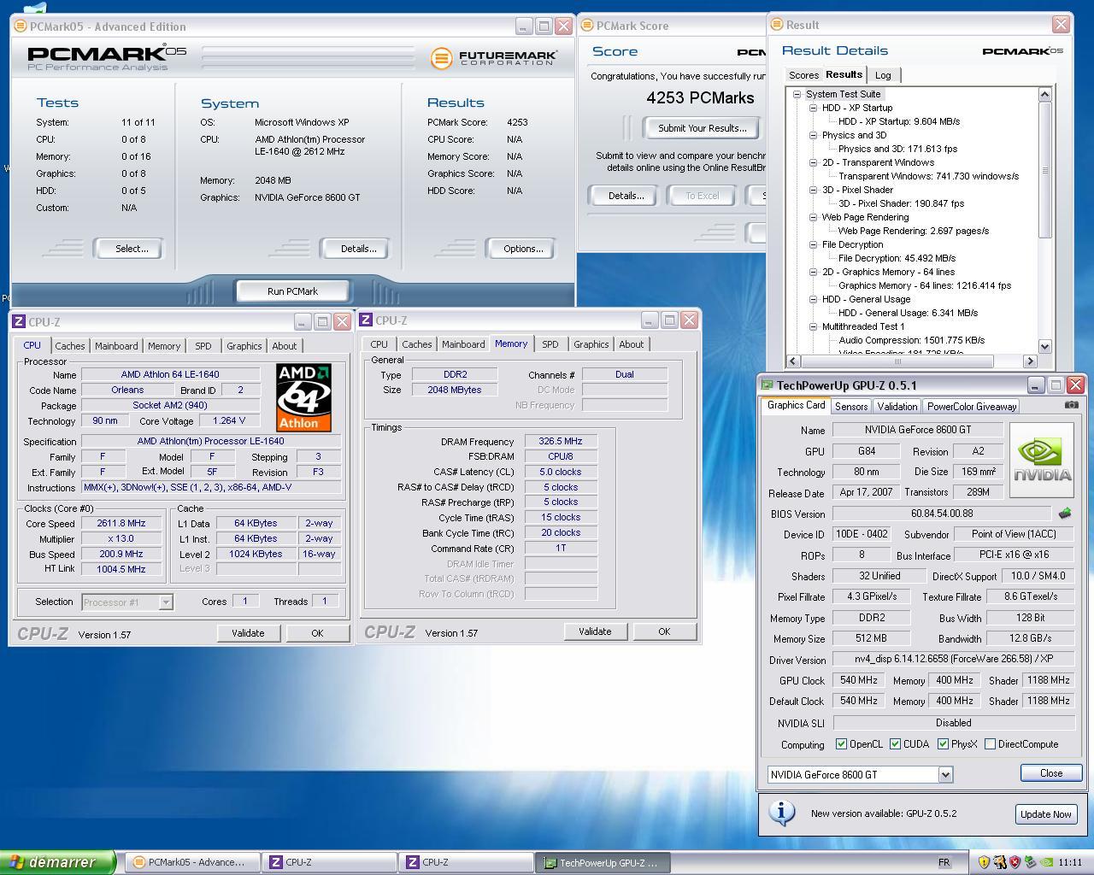The height and width of the screenshot is (875, 1094).
Task: Collapse the System Test Suite tree node
Action: [x=797, y=94]
